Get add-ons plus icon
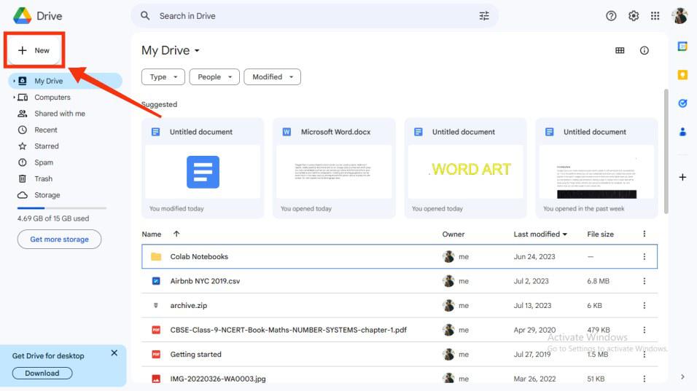This screenshot has width=697, height=391. (682, 177)
